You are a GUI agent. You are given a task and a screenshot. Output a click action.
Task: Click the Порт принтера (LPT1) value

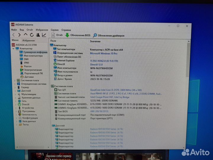[101, 118]
